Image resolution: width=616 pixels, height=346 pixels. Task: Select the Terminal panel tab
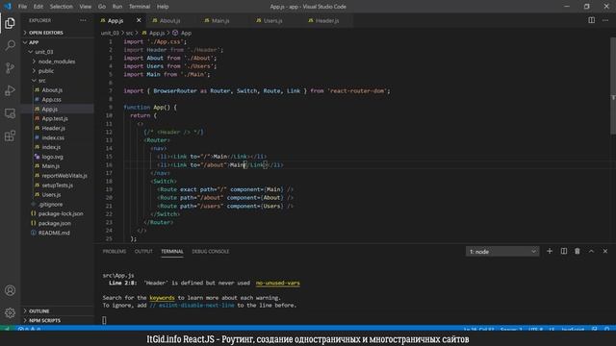coord(172,252)
